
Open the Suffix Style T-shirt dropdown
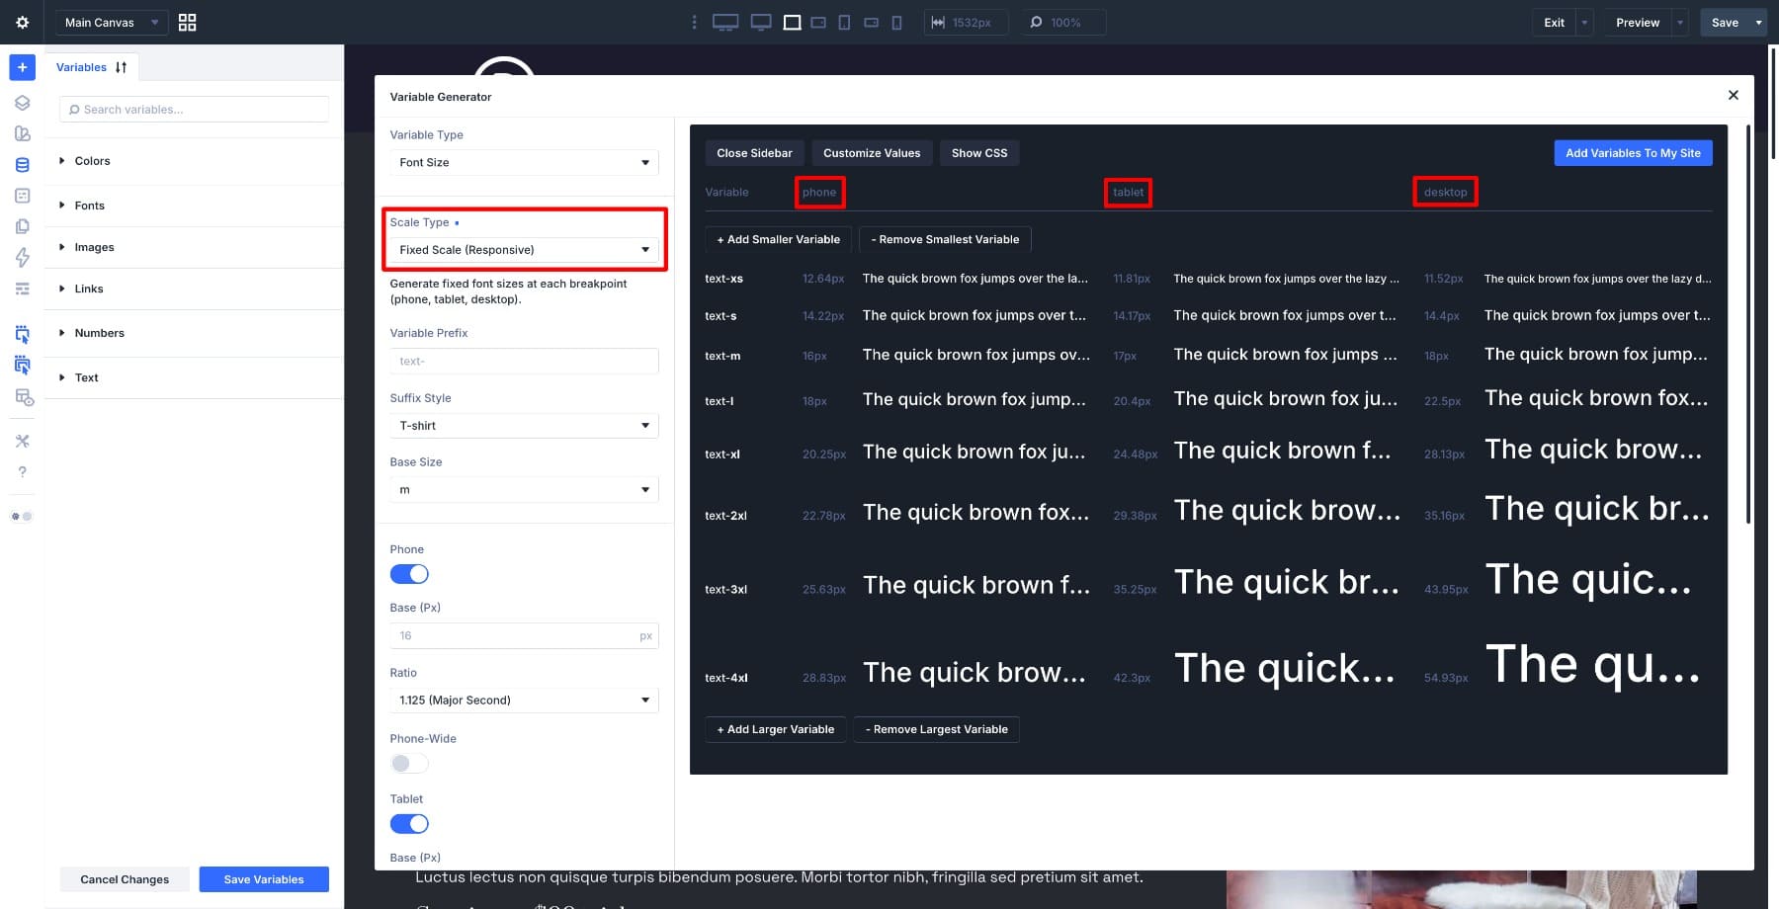[x=524, y=426]
